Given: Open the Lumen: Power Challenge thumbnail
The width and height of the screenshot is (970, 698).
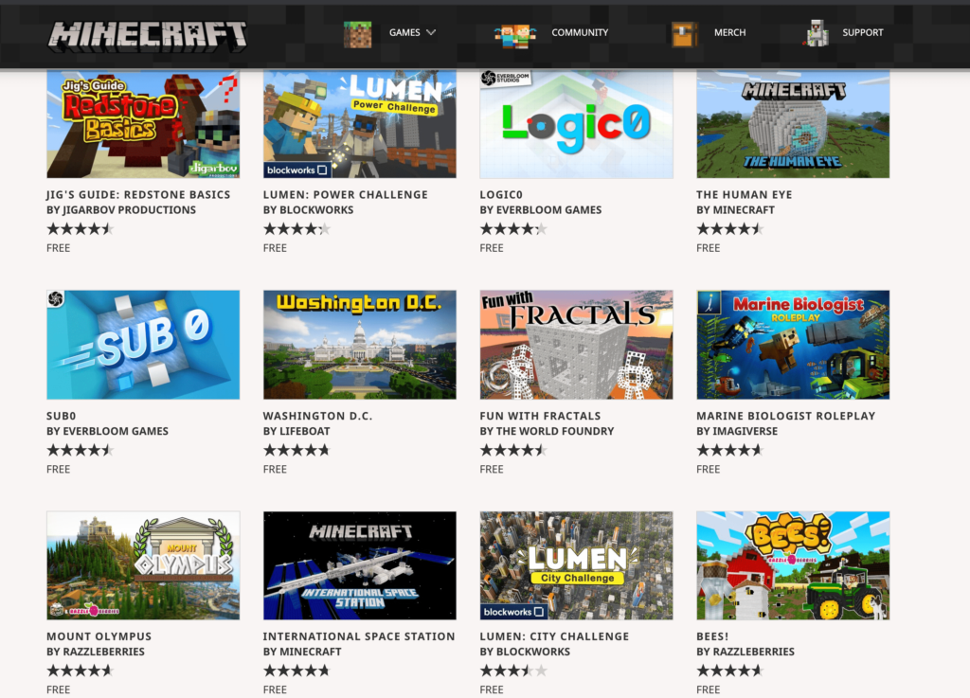Looking at the screenshot, I should pos(359,124).
